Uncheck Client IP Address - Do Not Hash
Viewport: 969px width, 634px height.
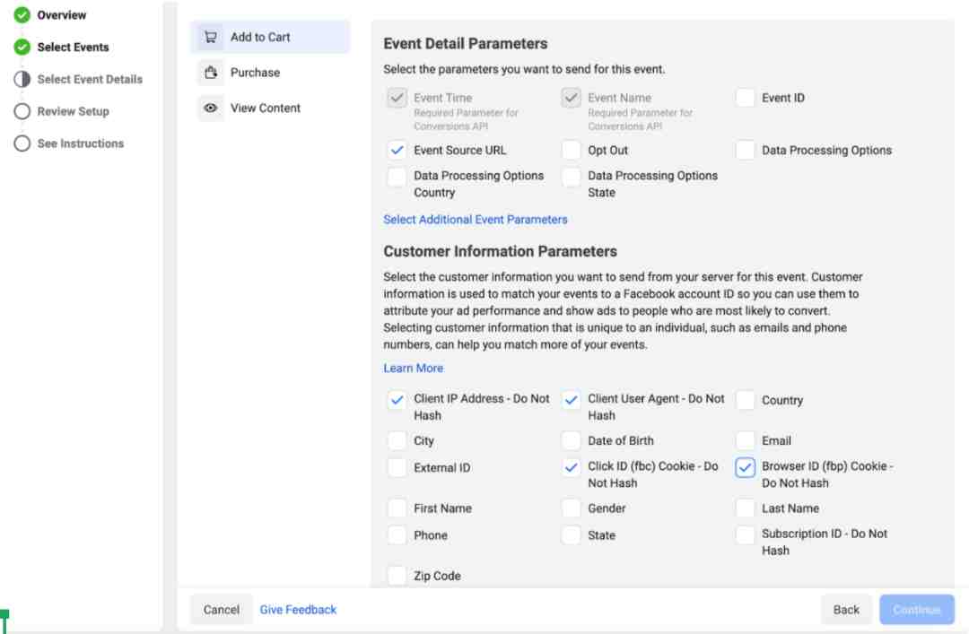pos(397,400)
